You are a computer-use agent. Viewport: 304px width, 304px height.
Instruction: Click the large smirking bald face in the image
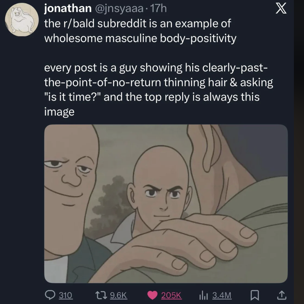coord(71,175)
